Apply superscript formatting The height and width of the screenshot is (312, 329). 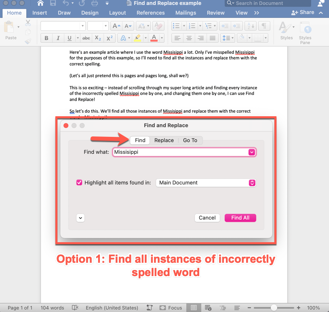click(x=110, y=38)
